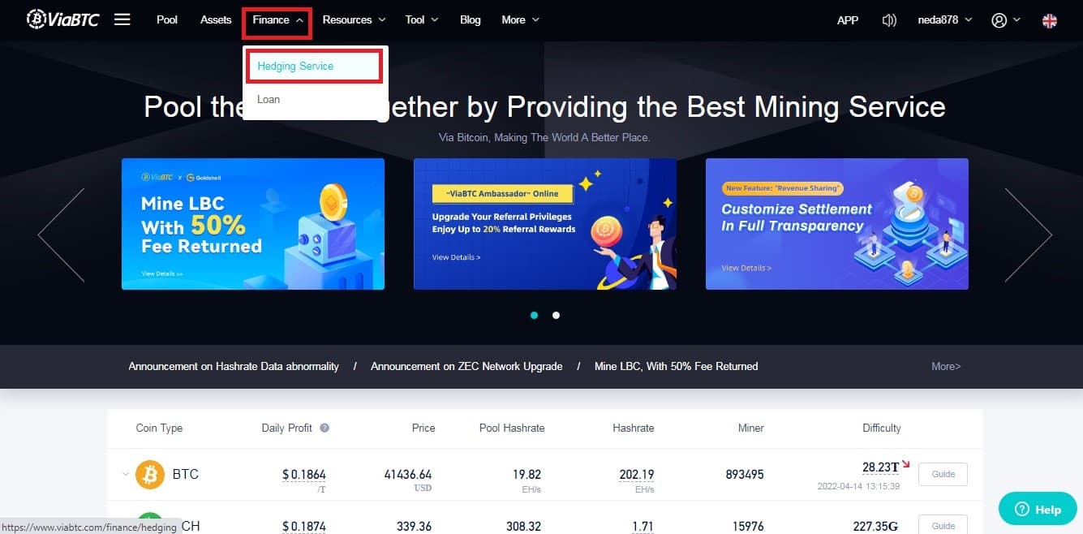Click the APP link
This screenshot has width=1083, height=534.
[848, 20]
